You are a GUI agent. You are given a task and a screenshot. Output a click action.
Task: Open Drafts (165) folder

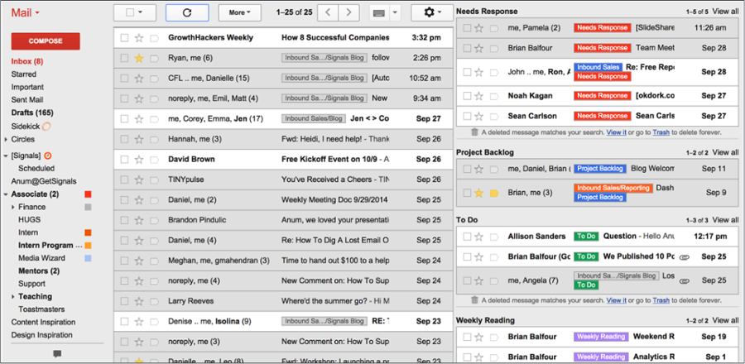[x=32, y=113]
